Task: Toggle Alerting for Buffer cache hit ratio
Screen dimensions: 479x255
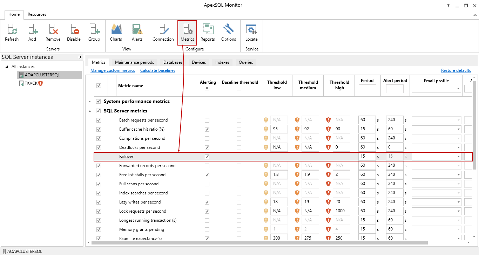Action: 207,129
